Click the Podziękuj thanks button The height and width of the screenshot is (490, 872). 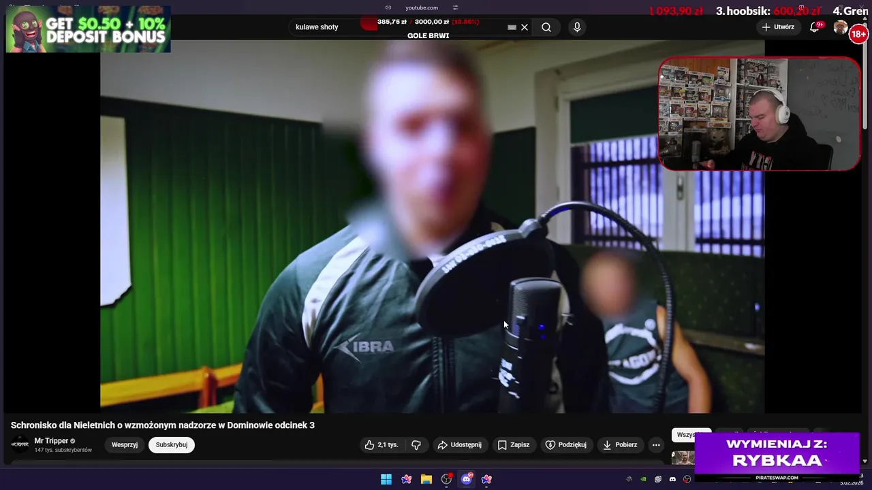click(565, 445)
